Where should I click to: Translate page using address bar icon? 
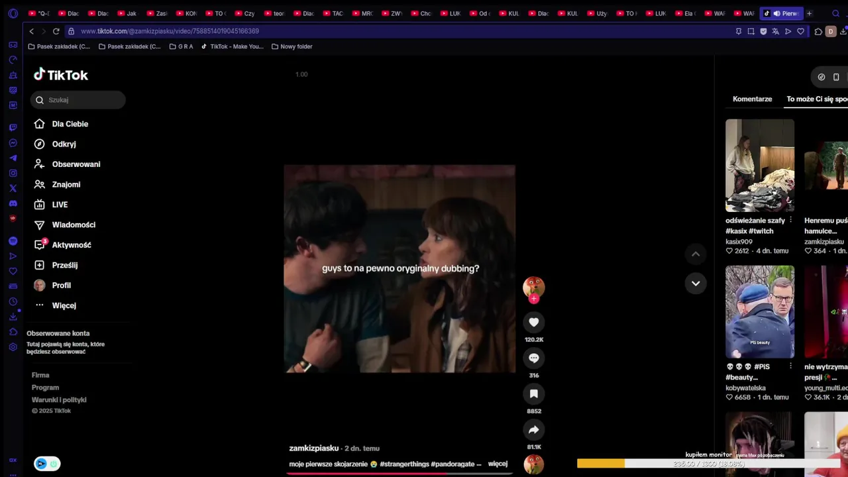coord(776,31)
